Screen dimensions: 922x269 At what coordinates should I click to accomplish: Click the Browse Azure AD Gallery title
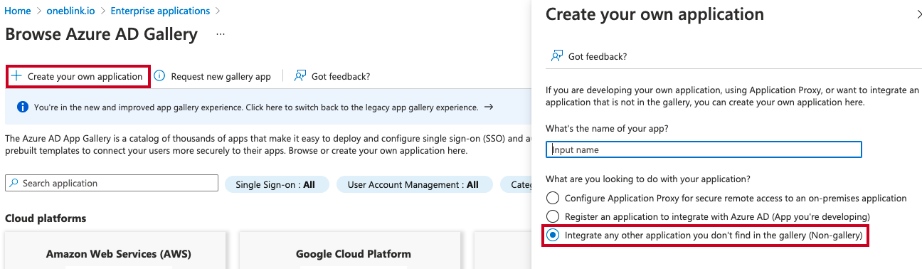[x=101, y=33]
